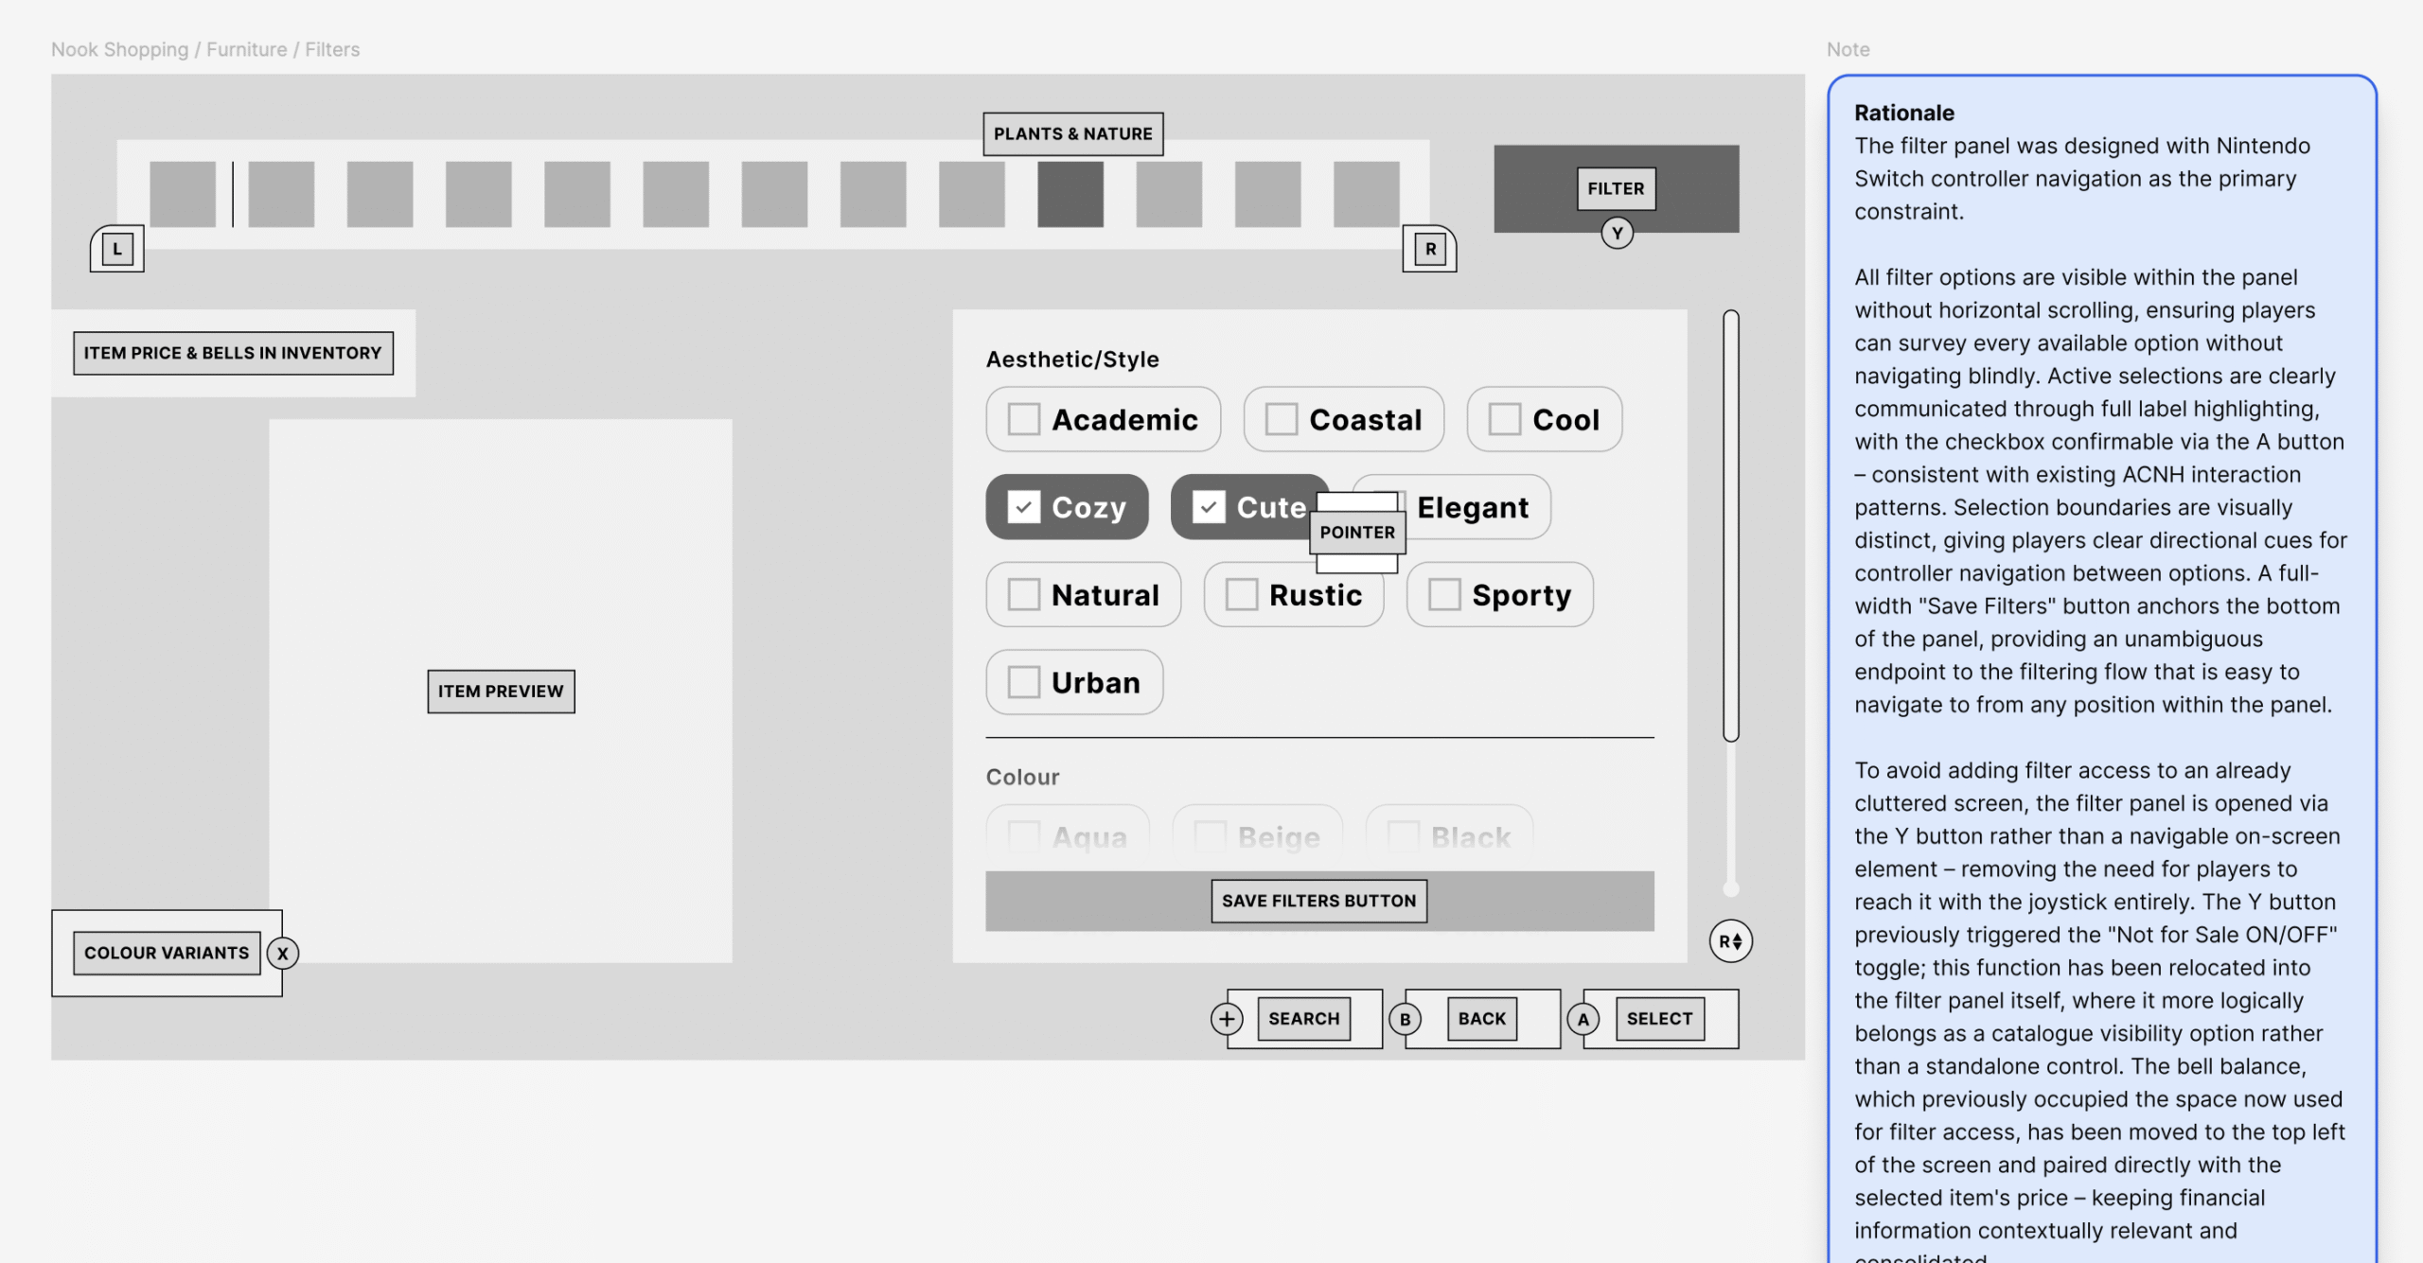Toggle the Urban style filter
This screenshot has width=2423, height=1263.
(x=1023, y=682)
